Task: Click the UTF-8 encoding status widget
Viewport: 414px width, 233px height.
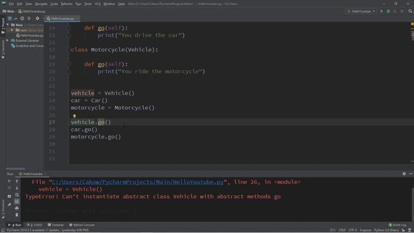Action: 353,230
